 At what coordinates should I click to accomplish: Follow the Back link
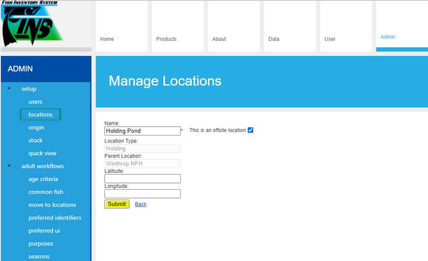(x=140, y=204)
